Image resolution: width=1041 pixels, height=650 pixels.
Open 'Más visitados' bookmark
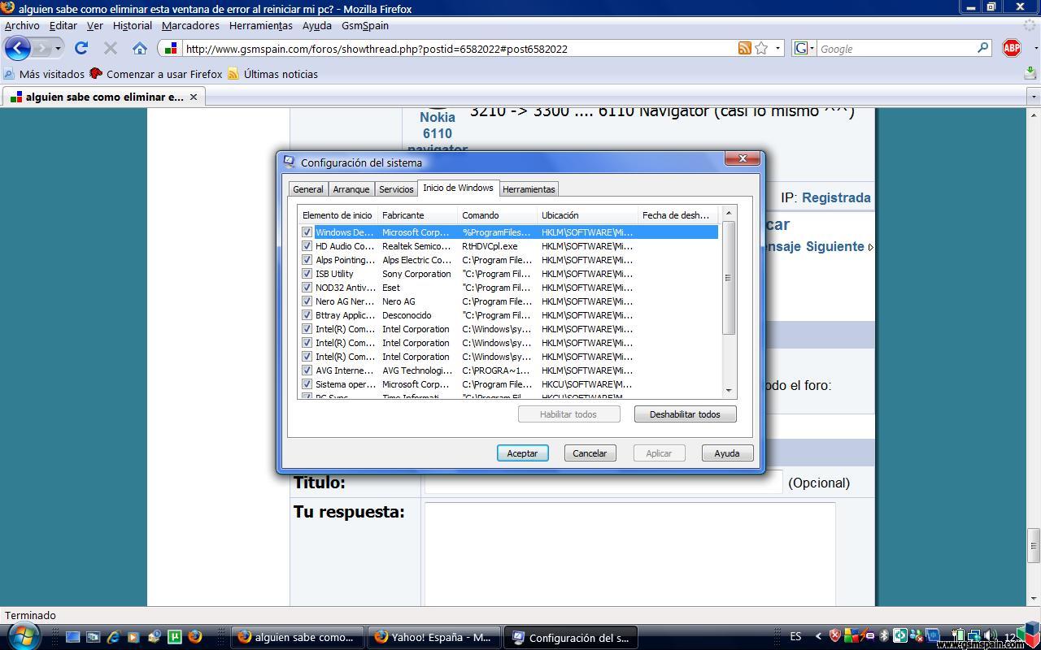pyautogui.click(x=45, y=74)
